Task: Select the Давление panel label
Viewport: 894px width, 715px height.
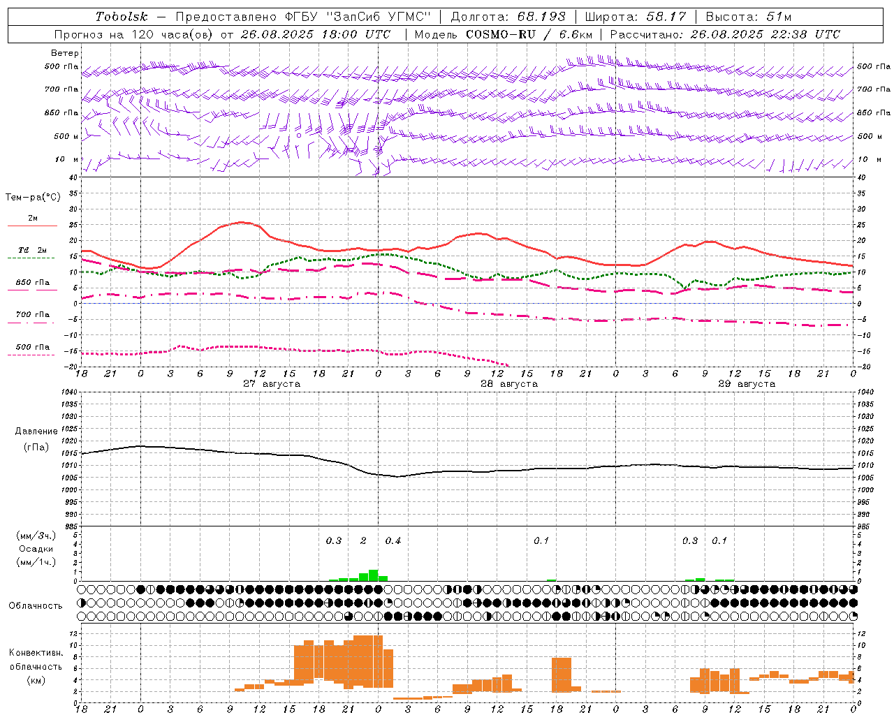Action: click(36, 432)
